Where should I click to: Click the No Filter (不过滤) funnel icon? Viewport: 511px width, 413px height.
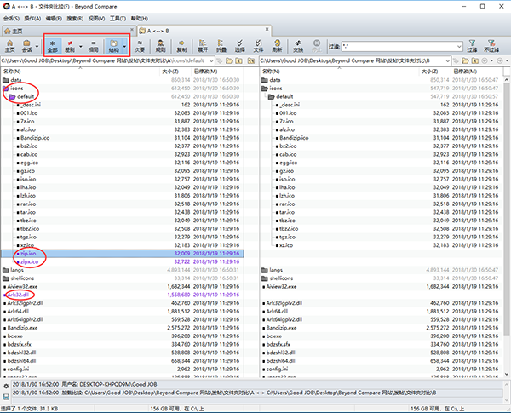(x=491, y=46)
